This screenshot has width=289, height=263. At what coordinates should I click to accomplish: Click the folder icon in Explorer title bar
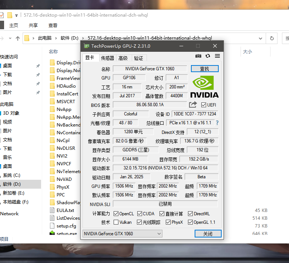click(10, 15)
